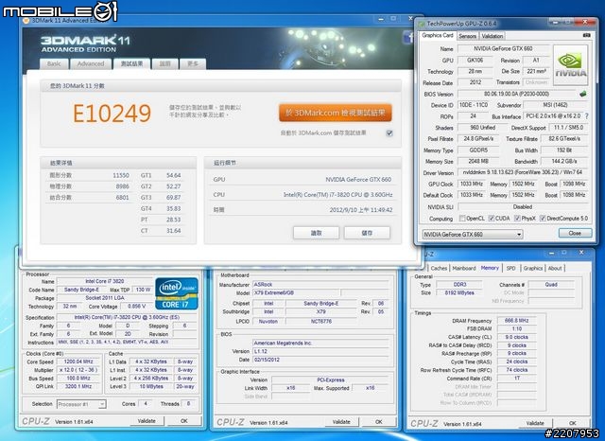Click OK in the middle CPU-Z mainboard window
Screen dimensions: 605x441
(379, 422)
